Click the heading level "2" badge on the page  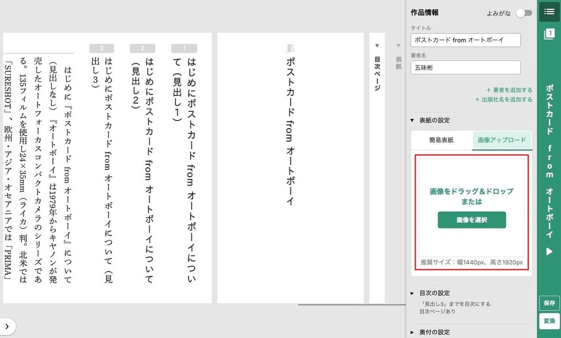coord(143,48)
